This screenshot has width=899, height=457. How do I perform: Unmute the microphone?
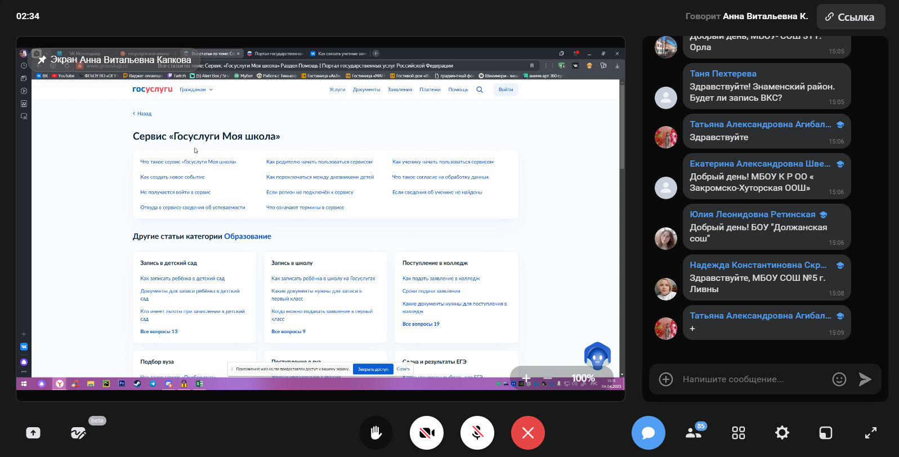click(477, 433)
